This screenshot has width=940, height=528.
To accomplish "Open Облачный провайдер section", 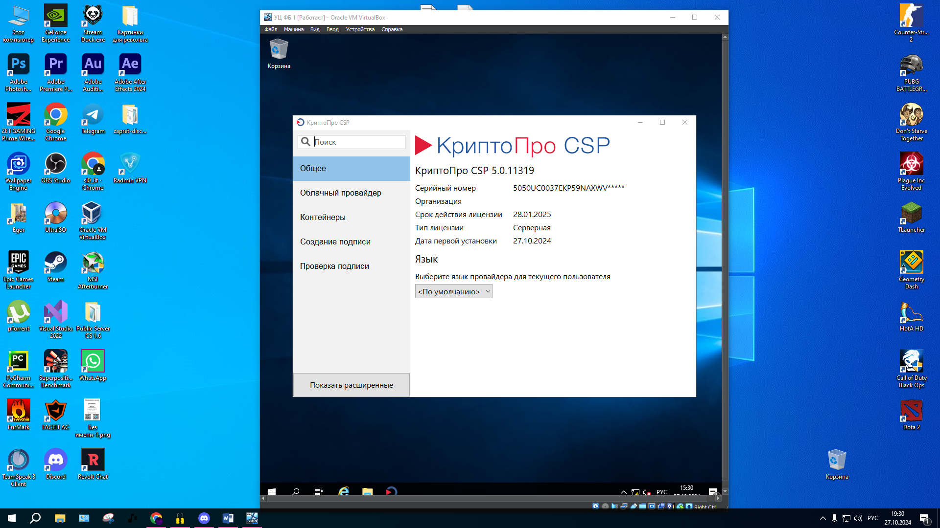I will coord(352,193).
